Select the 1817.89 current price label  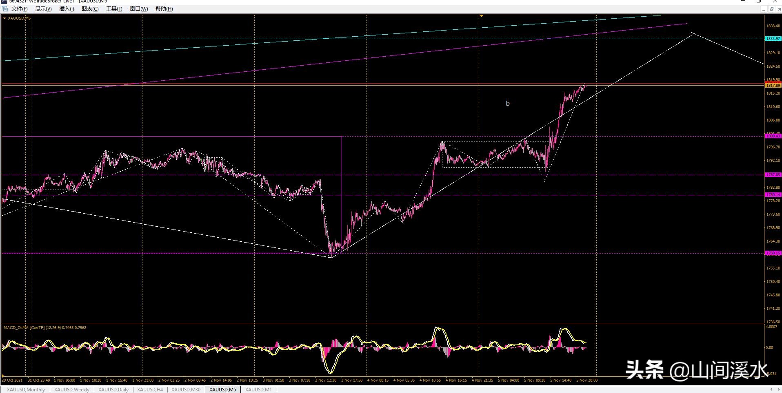pyautogui.click(x=773, y=86)
